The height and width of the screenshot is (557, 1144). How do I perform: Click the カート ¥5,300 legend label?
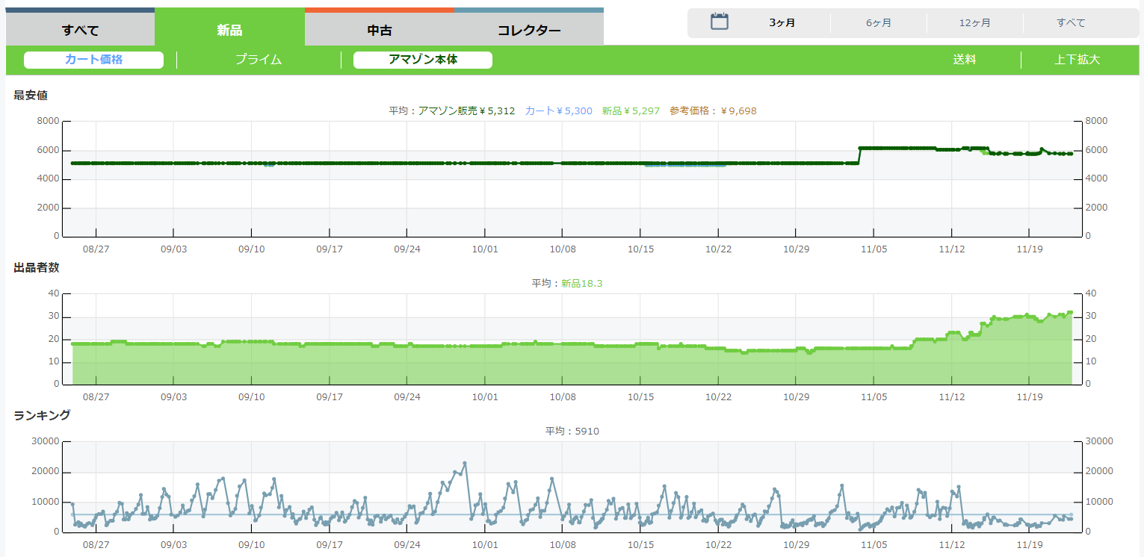tap(558, 111)
